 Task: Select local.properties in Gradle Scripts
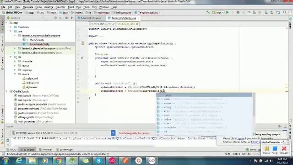point(26,121)
